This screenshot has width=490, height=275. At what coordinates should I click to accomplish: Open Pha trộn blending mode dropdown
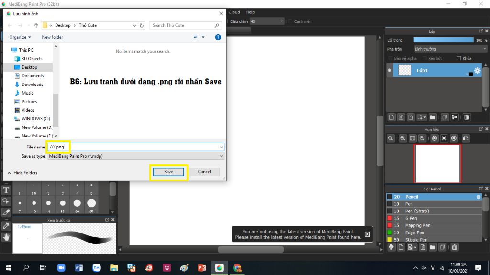pos(451,49)
